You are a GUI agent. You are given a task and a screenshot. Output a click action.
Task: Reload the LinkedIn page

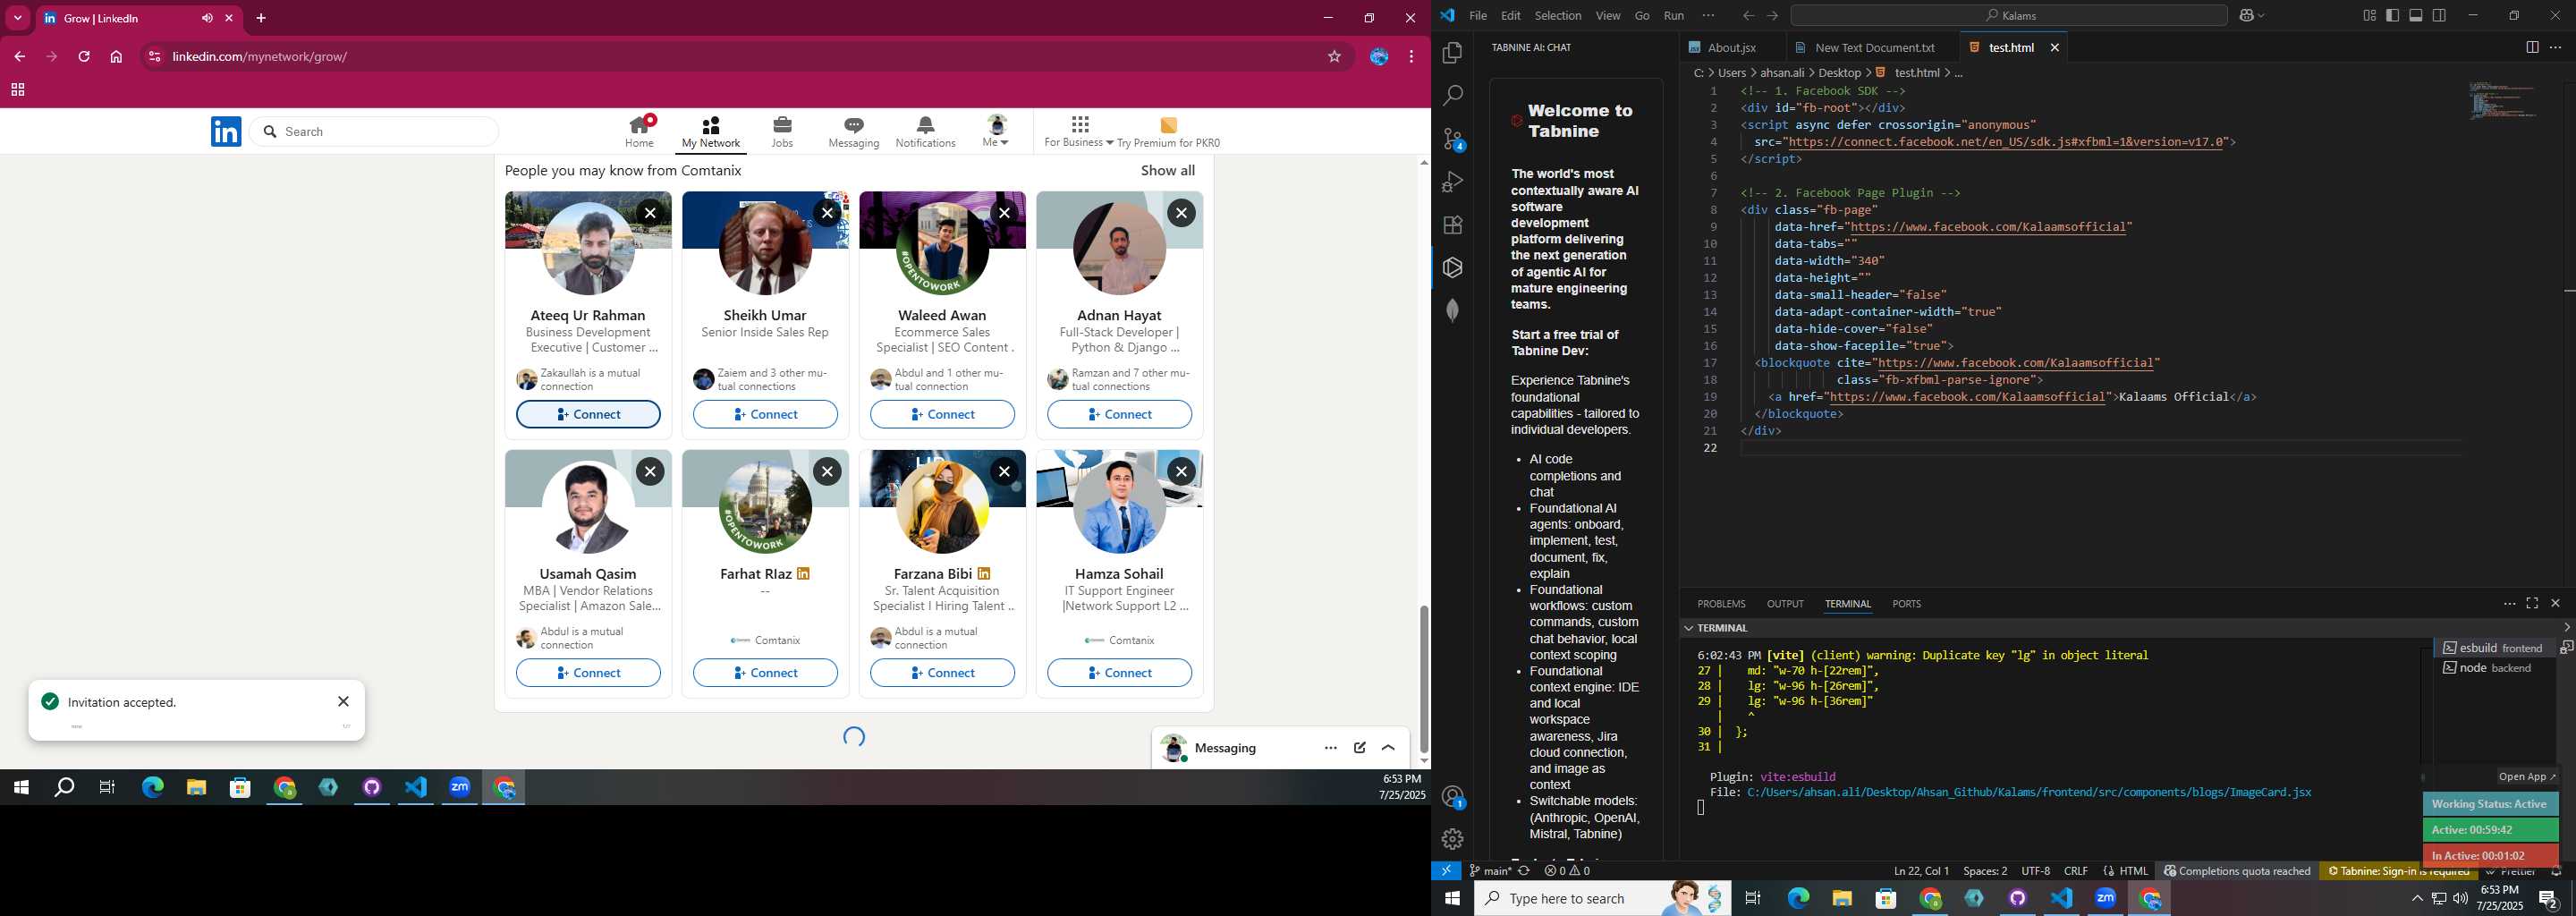pyautogui.click(x=84, y=57)
